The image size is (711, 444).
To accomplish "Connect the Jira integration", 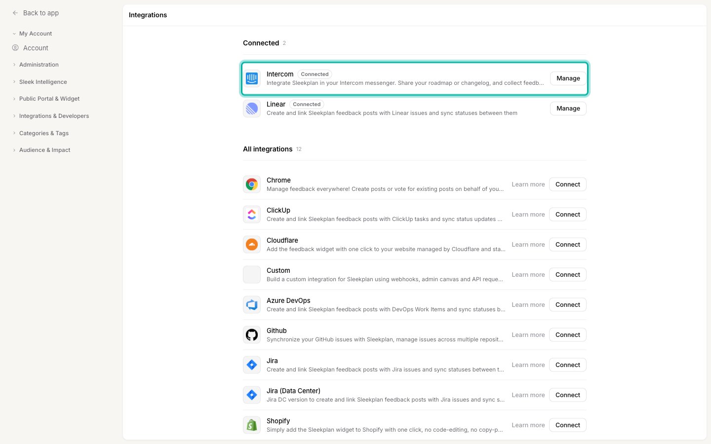I will tap(568, 365).
